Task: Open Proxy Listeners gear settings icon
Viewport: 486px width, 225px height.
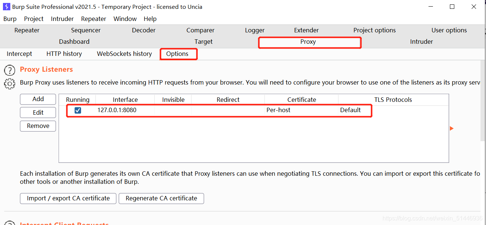Action: (x=10, y=83)
